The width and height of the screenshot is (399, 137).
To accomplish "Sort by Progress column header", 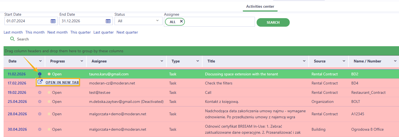I will 57,61.
